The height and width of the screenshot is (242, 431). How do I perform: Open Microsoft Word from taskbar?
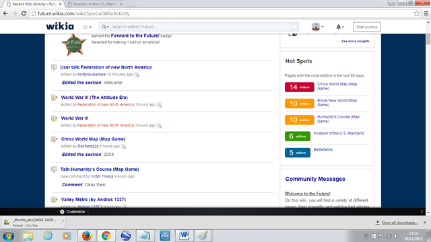tap(184, 236)
